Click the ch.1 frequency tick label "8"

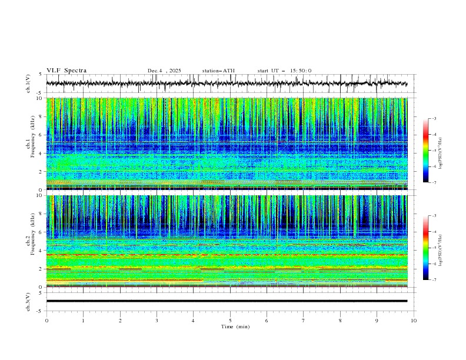coord(41,116)
